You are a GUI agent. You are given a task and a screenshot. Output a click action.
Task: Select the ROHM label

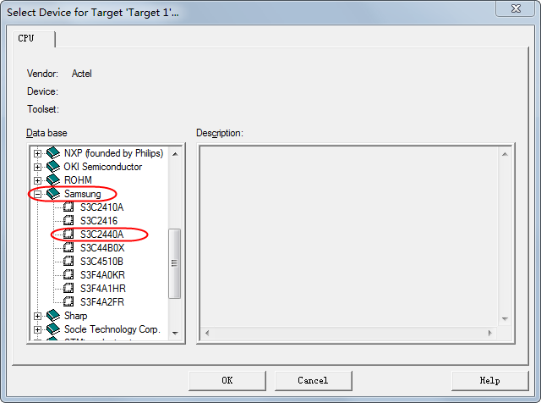(x=78, y=180)
